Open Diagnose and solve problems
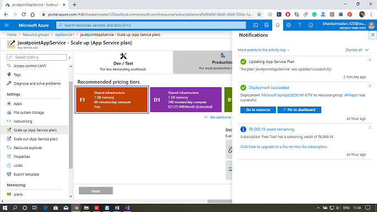The image size is (377, 212). click(x=37, y=84)
